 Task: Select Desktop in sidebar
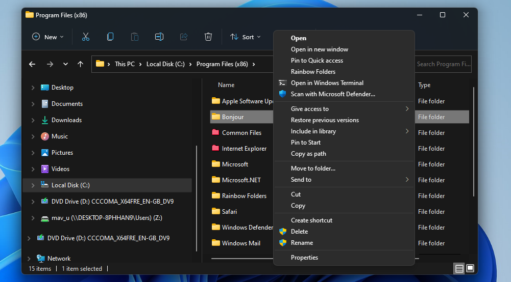click(x=62, y=88)
